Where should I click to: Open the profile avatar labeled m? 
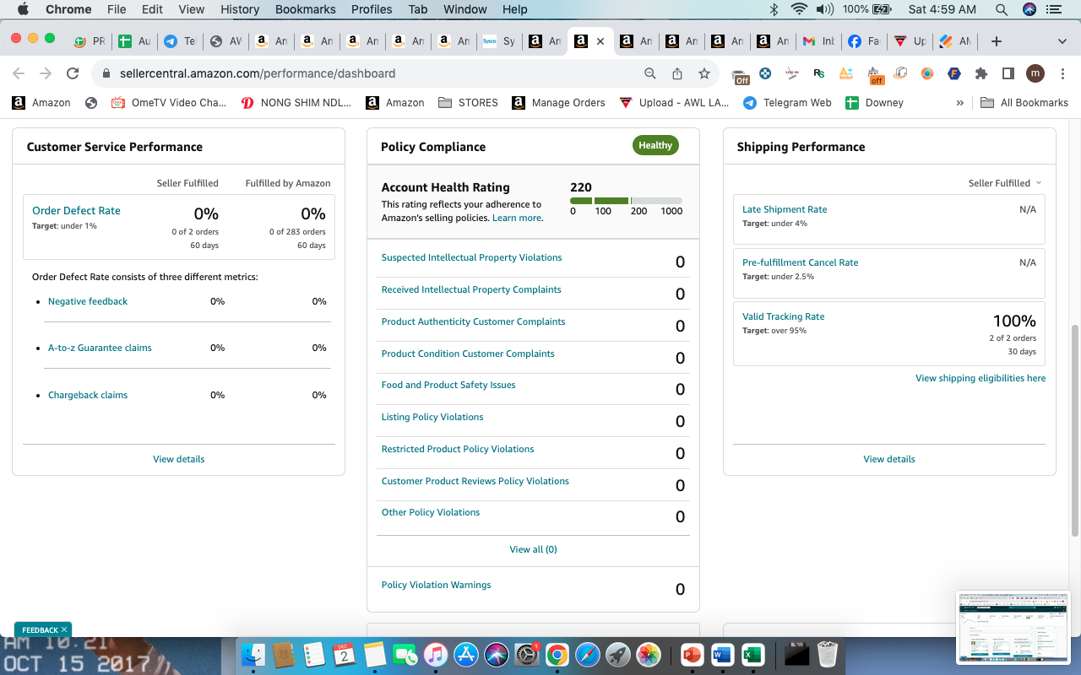[1035, 73]
